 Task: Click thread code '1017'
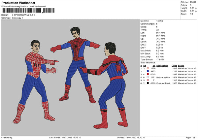tap(175, 68)
